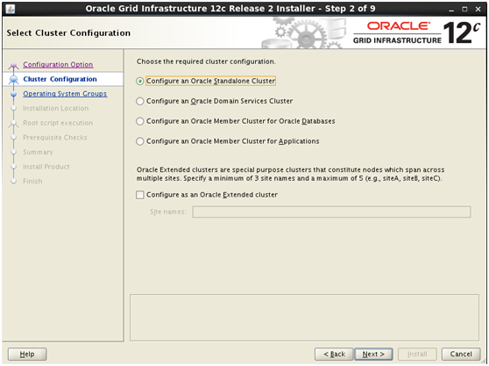Click into the Site names field

[331, 212]
